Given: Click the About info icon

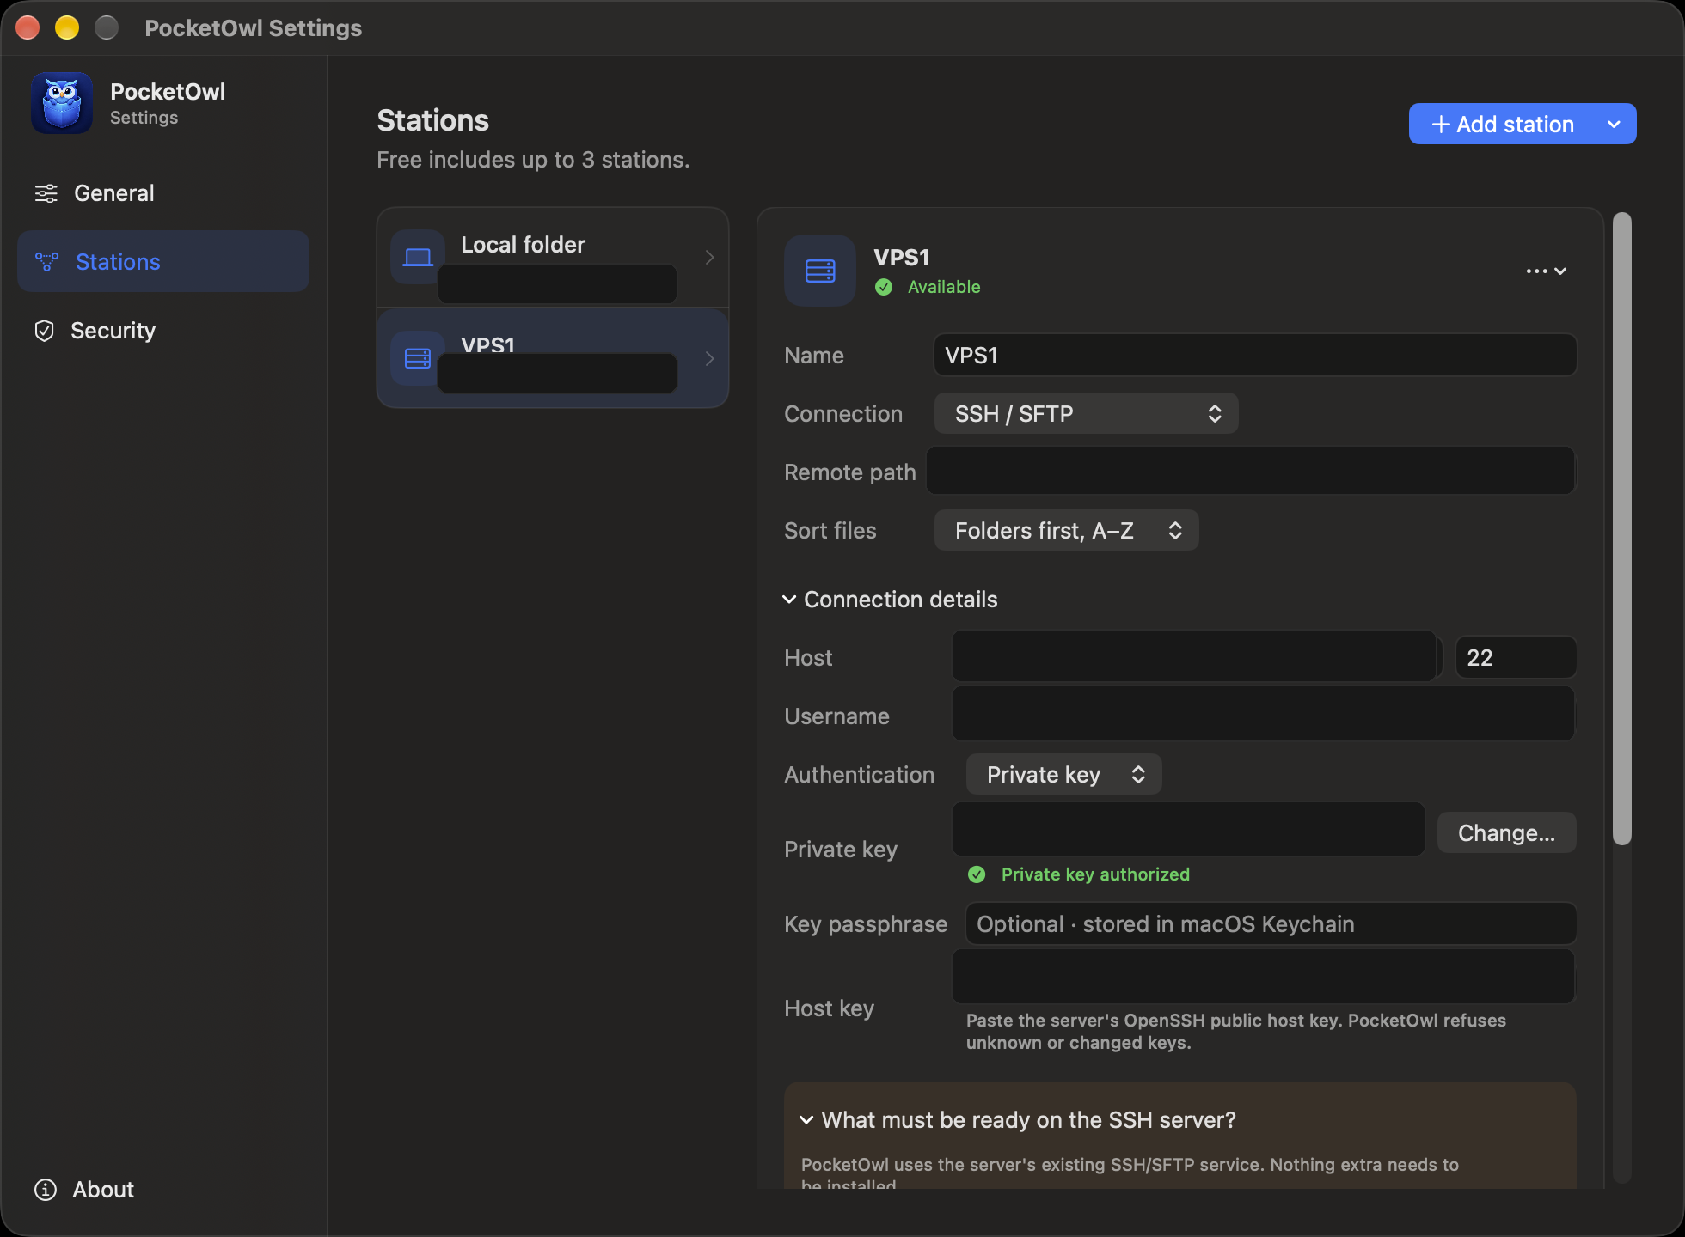Looking at the screenshot, I should pos(46,1190).
